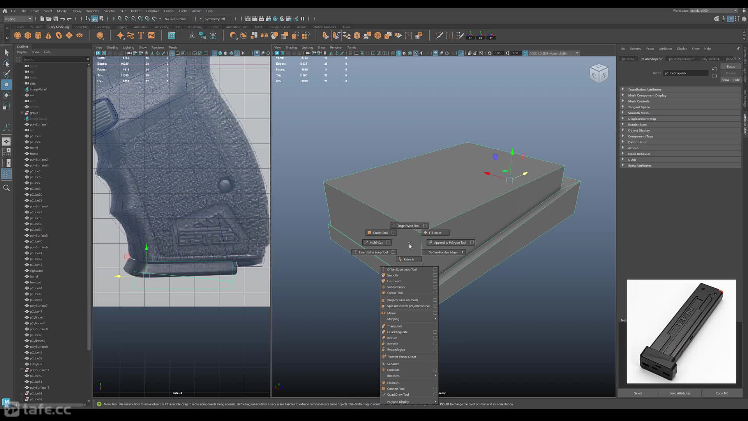Click the polygon Type text shelf icon
The width and height of the screenshot is (748, 421).
141,35
